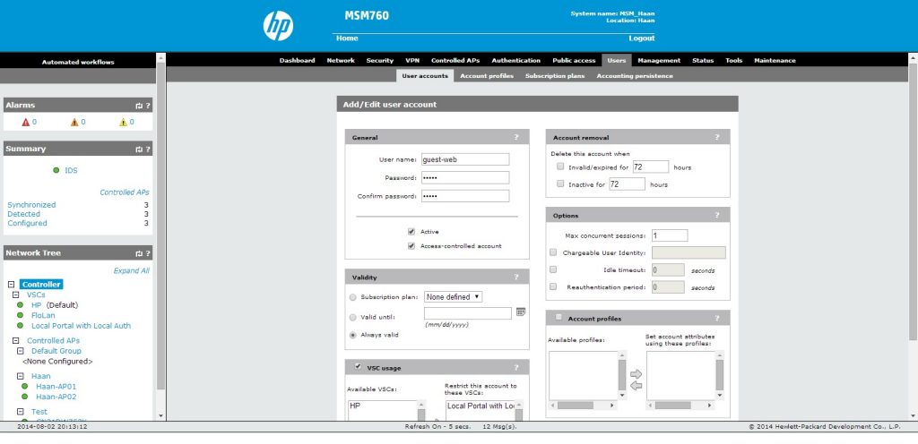
Task: Click the red critical alarm icon
Action: (x=26, y=122)
